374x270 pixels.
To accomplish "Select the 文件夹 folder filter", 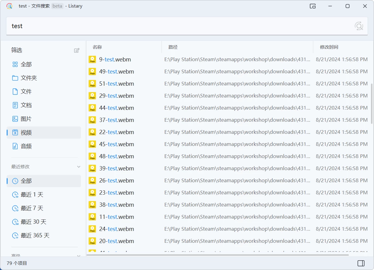I will [44, 78].
